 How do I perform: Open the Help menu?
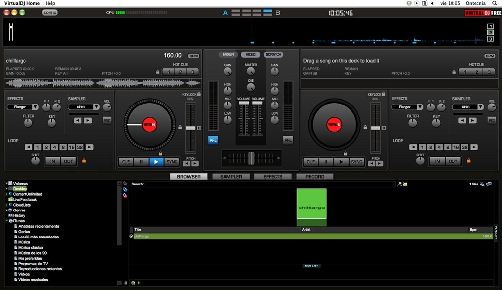tap(50, 3)
